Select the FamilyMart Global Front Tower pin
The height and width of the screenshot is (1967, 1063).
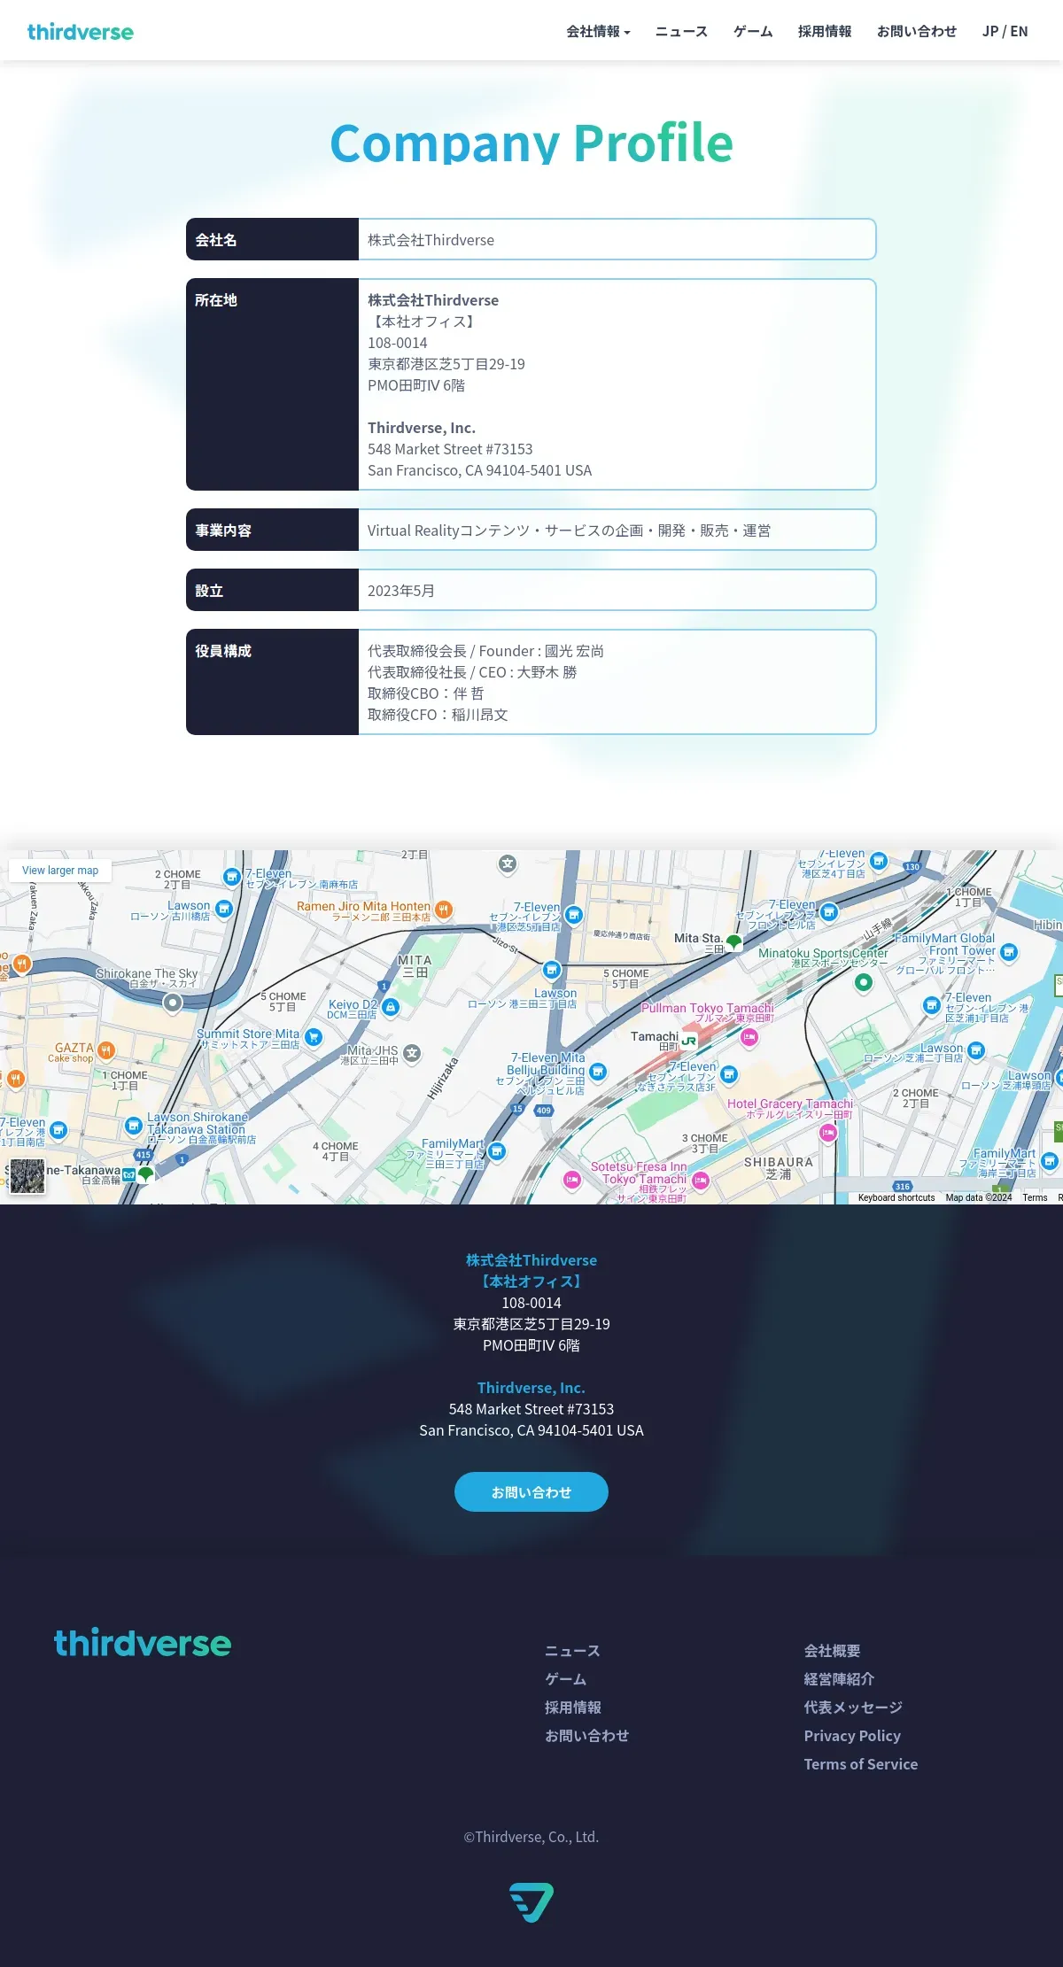(1009, 952)
